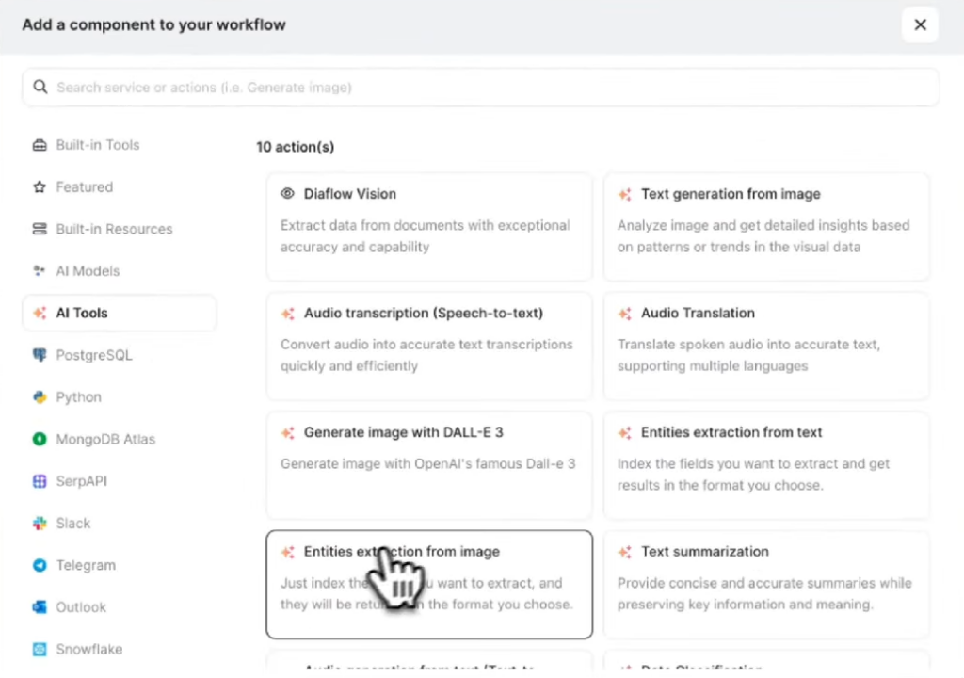Click the Slack logo icon

point(40,523)
